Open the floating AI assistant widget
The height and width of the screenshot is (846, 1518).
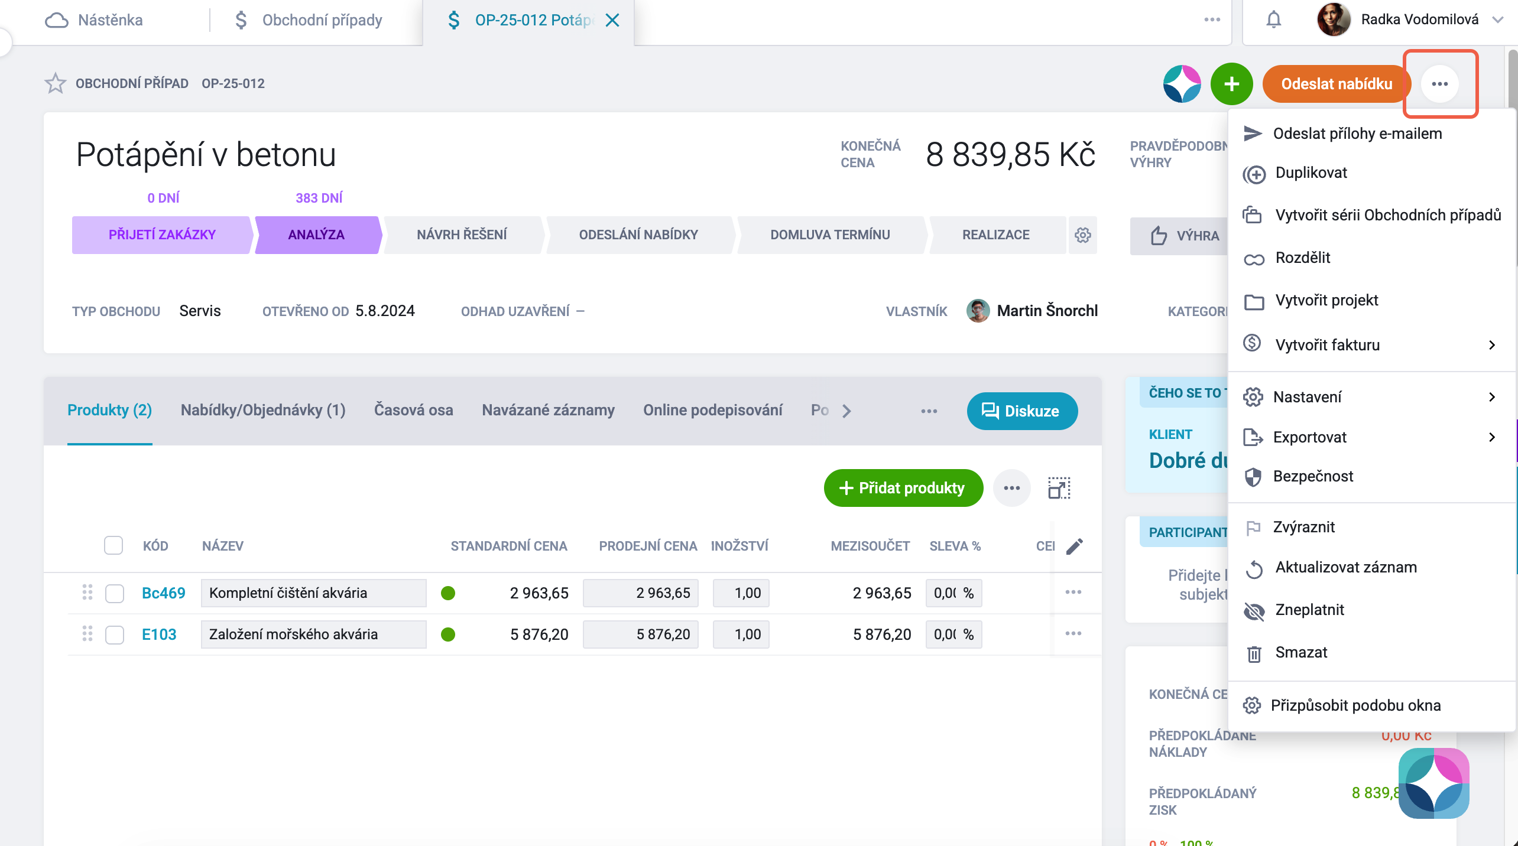(1433, 783)
